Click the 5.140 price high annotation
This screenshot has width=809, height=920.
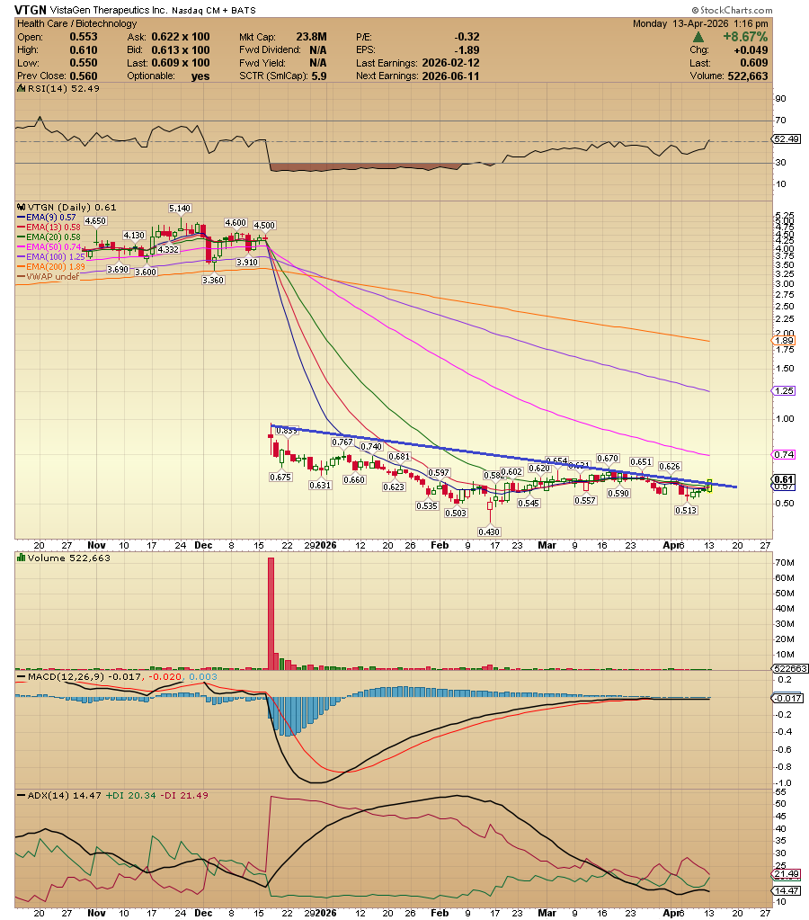tap(180, 209)
